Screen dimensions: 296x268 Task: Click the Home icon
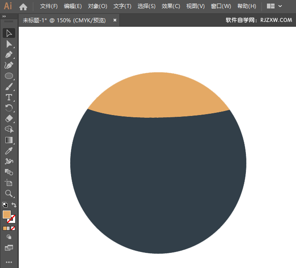click(23, 7)
